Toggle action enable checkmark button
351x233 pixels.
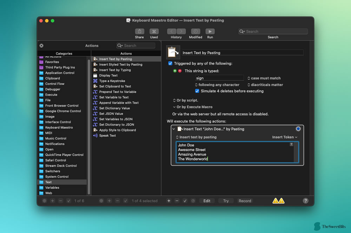point(185,201)
